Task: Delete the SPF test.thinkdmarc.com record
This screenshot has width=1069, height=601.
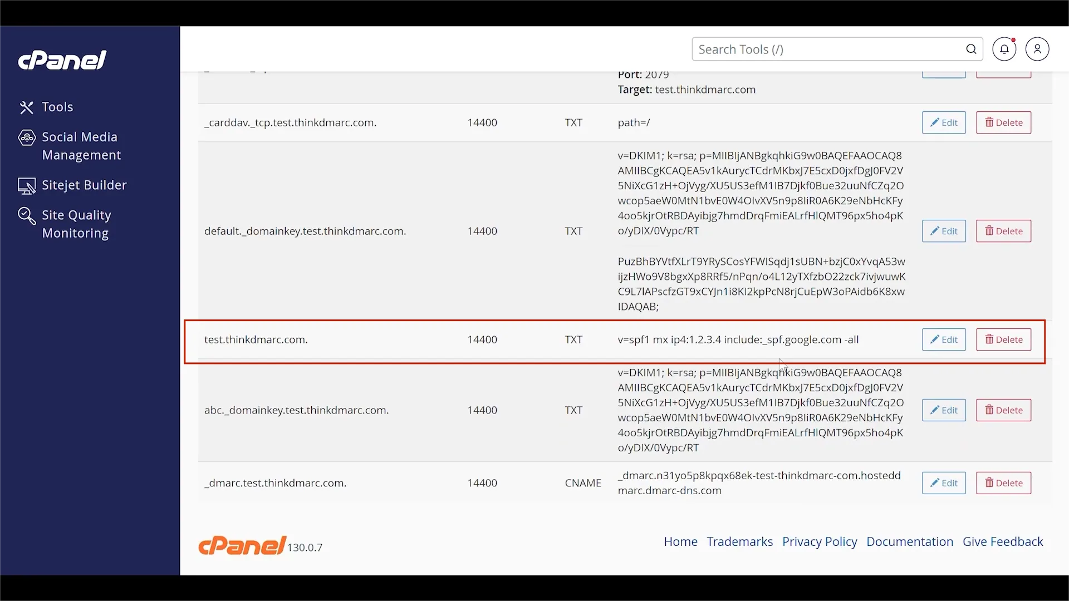Action: pyautogui.click(x=1003, y=339)
